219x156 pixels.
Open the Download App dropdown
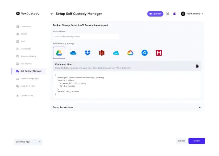[28, 142]
